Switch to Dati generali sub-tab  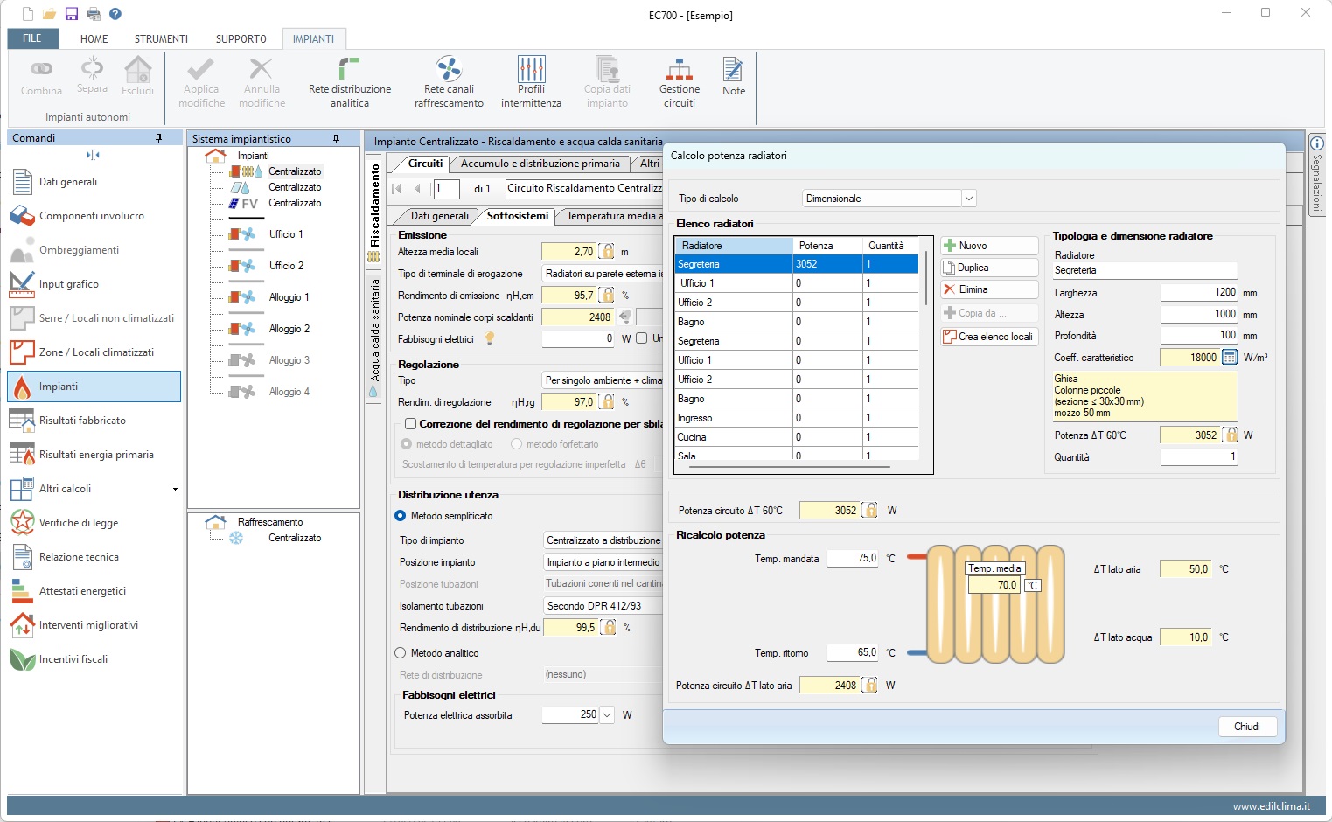pos(440,216)
